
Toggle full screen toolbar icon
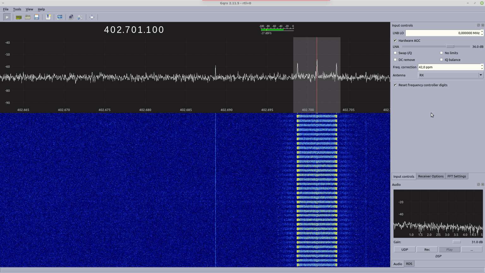pos(92,17)
